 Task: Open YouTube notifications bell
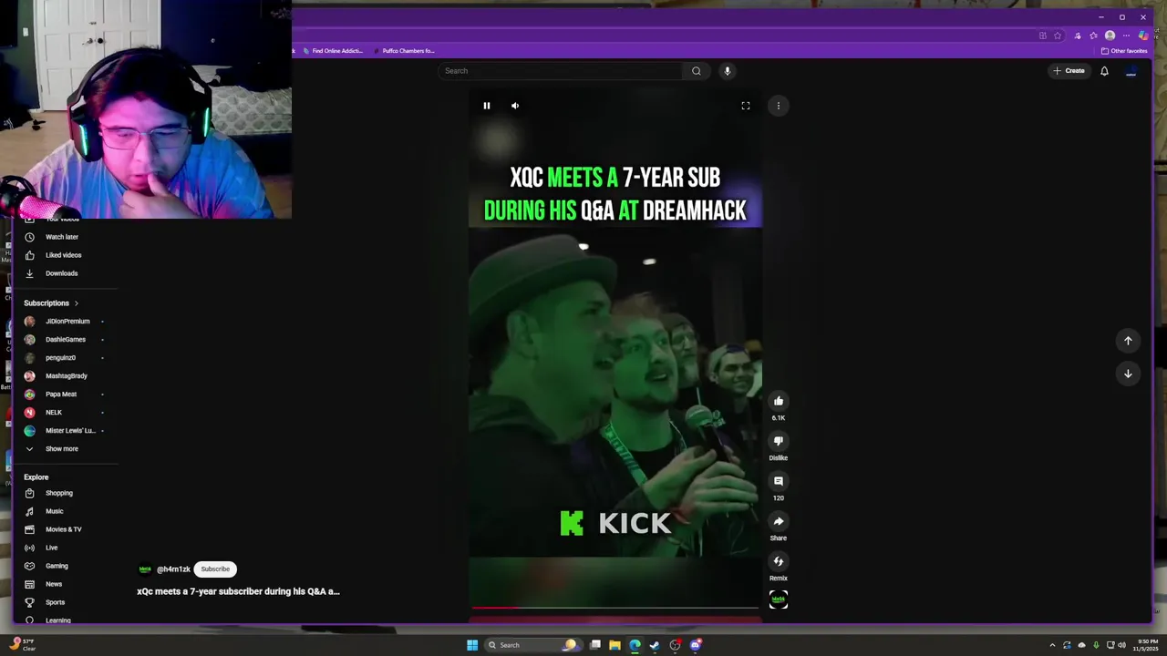click(x=1104, y=71)
